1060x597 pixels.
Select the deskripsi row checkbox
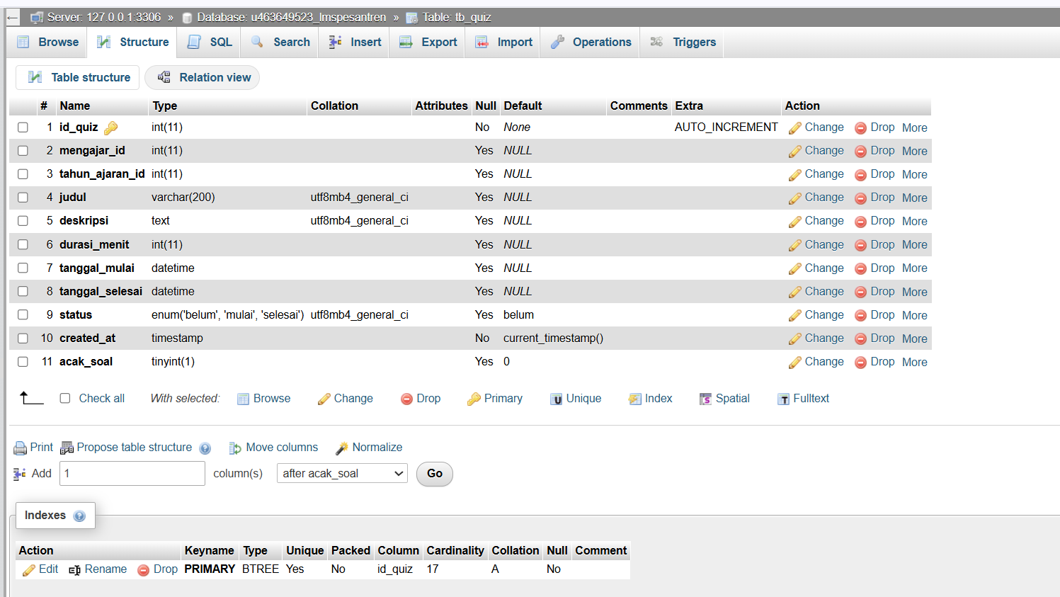23,221
